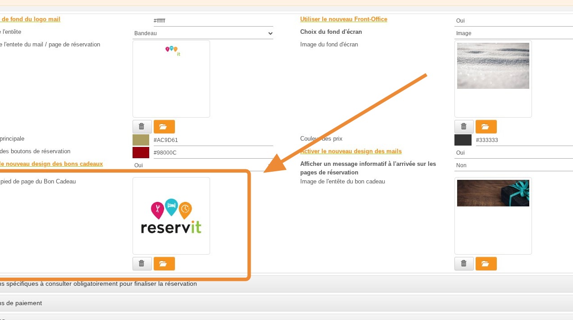Click the gift box header image thumbnail
Screen dimensions: 573x320
(493, 193)
